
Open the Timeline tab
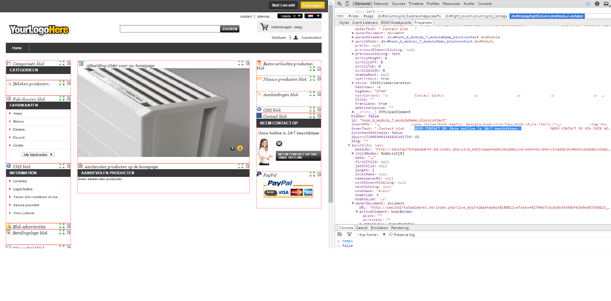coord(416,4)
